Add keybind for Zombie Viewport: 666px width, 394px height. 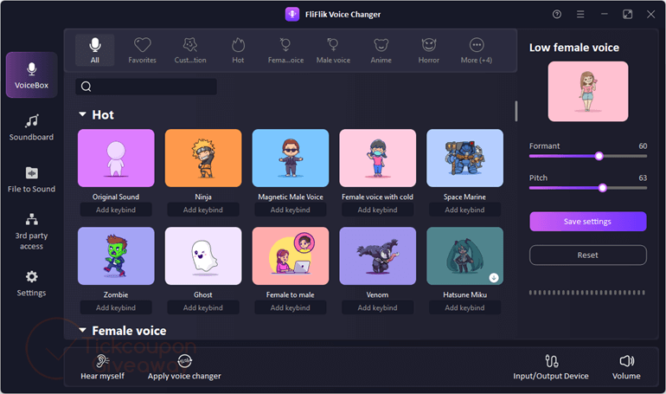tap(116, 307)
